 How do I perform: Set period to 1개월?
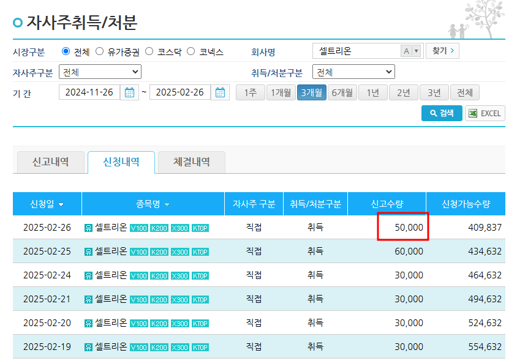[x=281, y=92]
